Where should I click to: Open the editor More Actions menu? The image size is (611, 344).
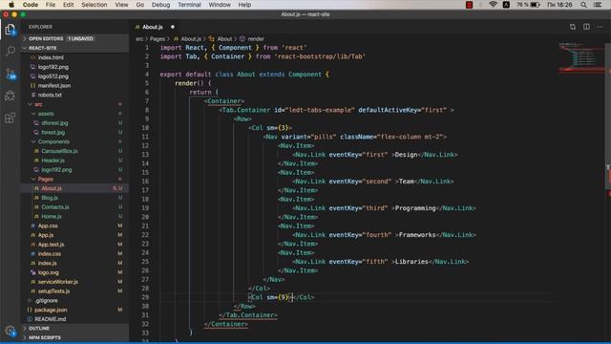(600, 27)
